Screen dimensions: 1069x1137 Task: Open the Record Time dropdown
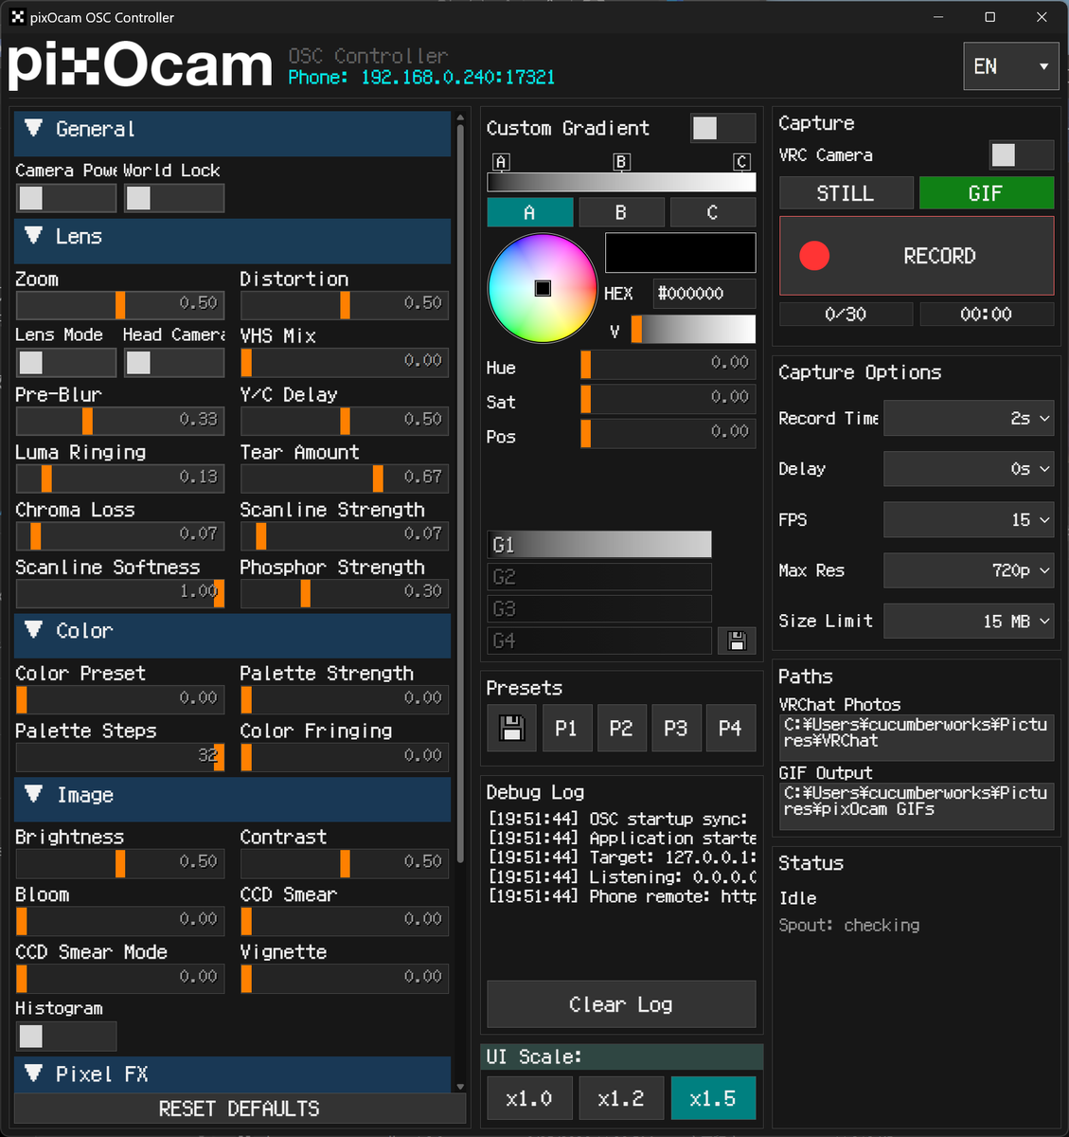click(x=969, y=418)
